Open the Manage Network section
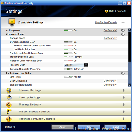 coord(66,105)
